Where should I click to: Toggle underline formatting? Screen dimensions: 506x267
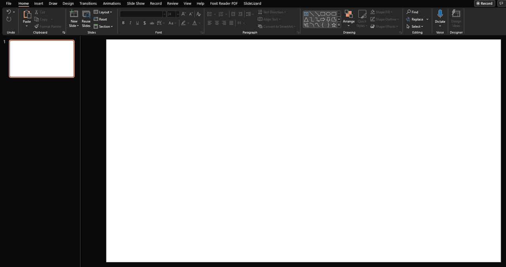tap(137, 23)
